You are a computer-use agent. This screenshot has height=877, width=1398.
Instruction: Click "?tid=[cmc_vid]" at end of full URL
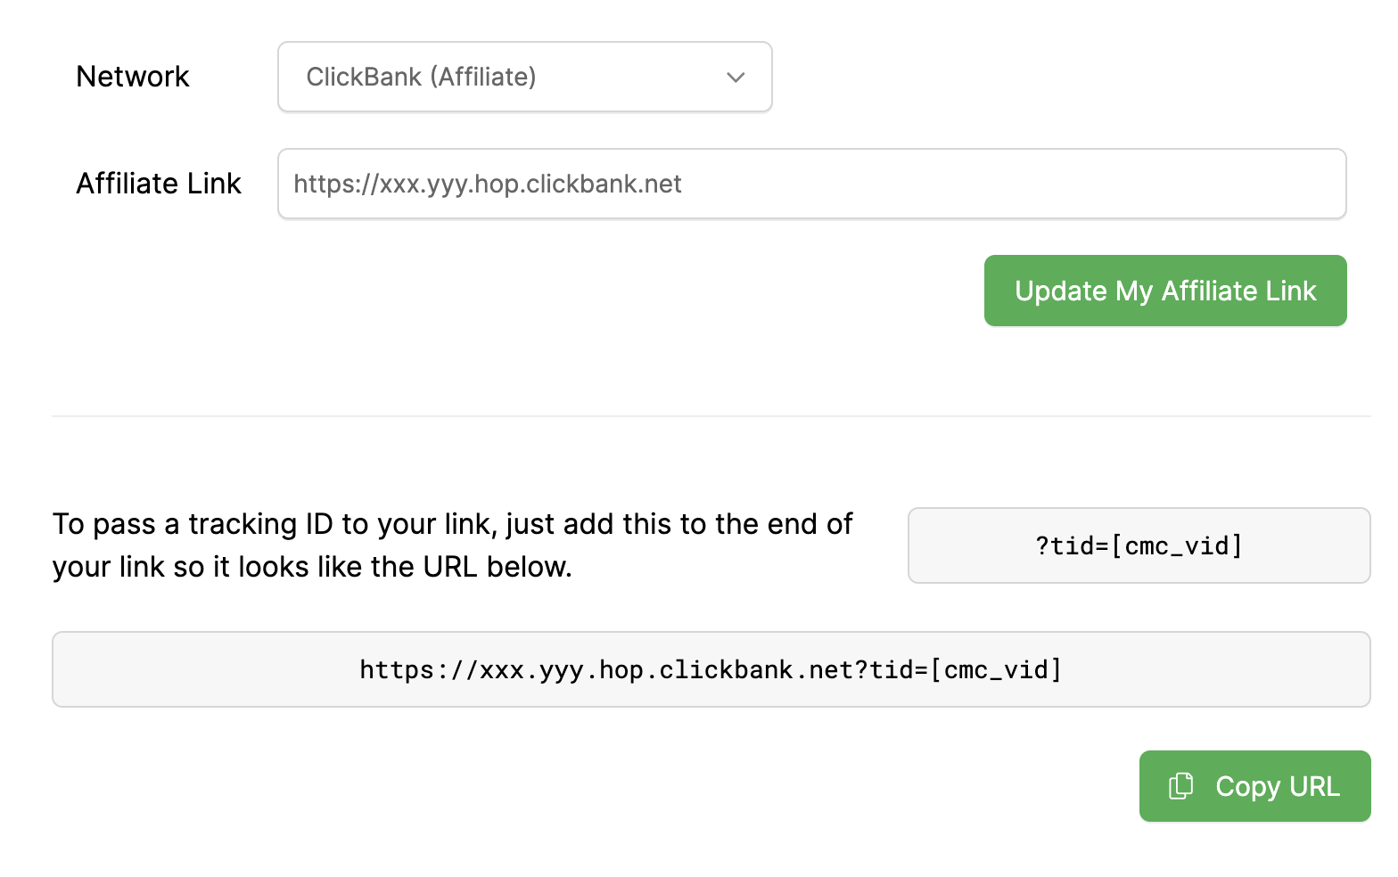[x=959, y=669]
